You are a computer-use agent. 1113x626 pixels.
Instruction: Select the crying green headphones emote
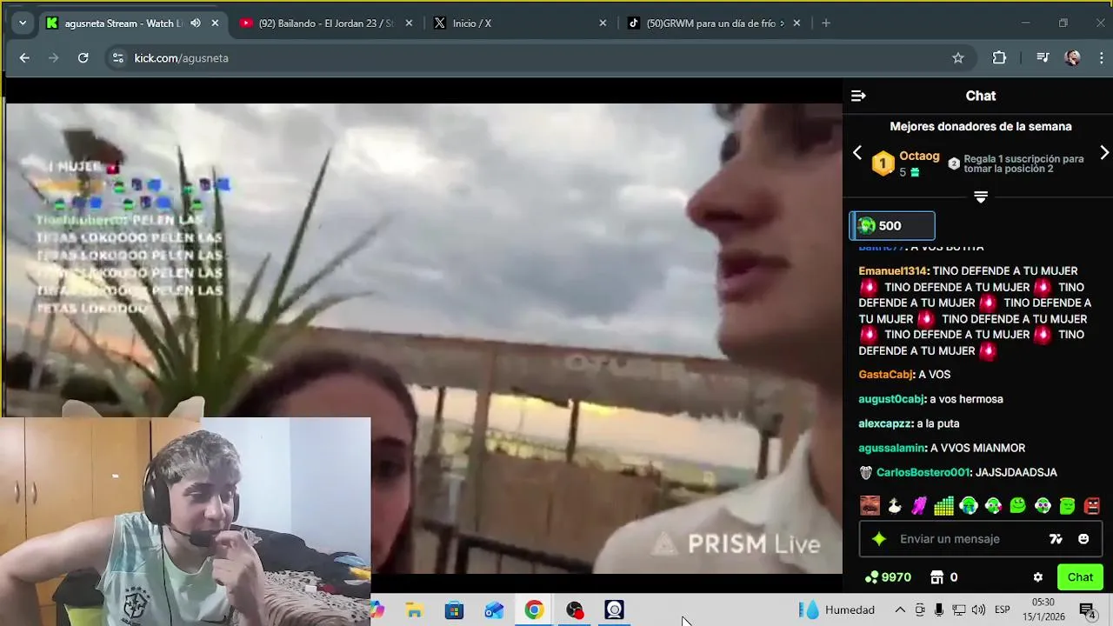click(x=969, y=505)
